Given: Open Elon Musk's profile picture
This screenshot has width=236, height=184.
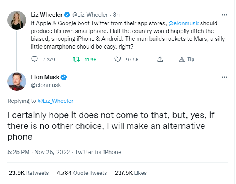Looking at the screenshot, I should (17, 81).
